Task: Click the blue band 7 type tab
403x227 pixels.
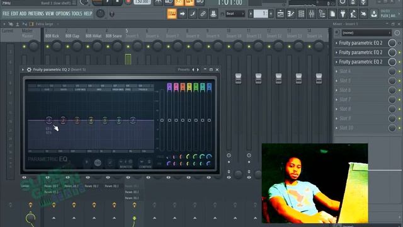Action: pos(209,87)
